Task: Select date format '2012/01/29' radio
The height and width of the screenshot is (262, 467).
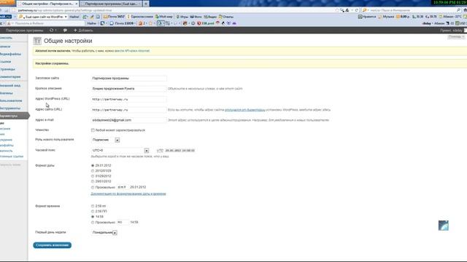Action: 93,171
